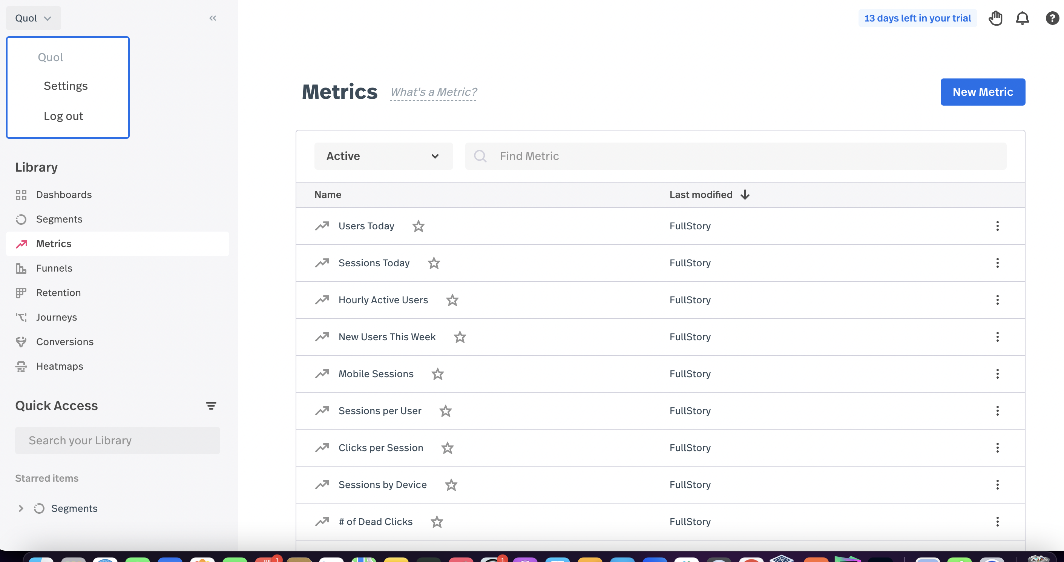The height and width of the screenshot is (562, 1064).
Task: Click the Find Metric search field
Action: pyautogui.click(x=735, y=156)
